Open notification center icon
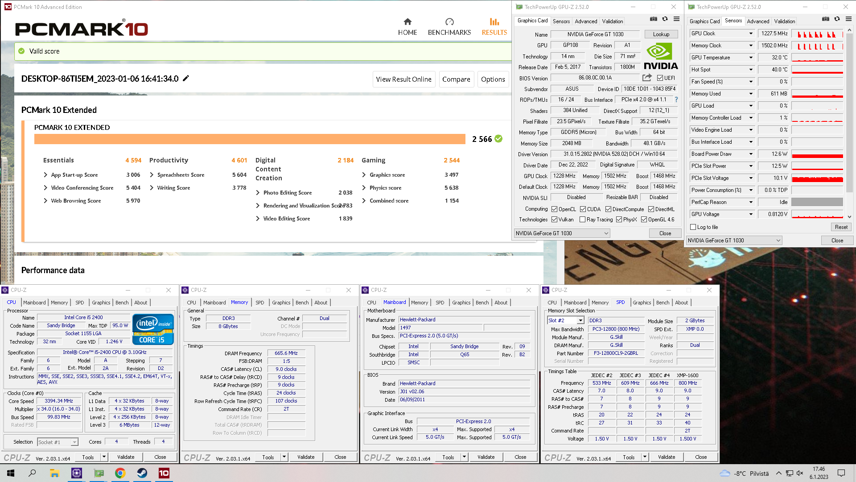The height and width of the screenshot is (482, 856). click(x=841, y=473)
